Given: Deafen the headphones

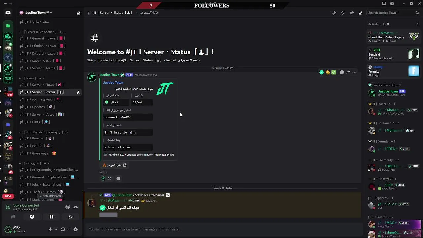Looking at the screenshot, I should (63, 229).
